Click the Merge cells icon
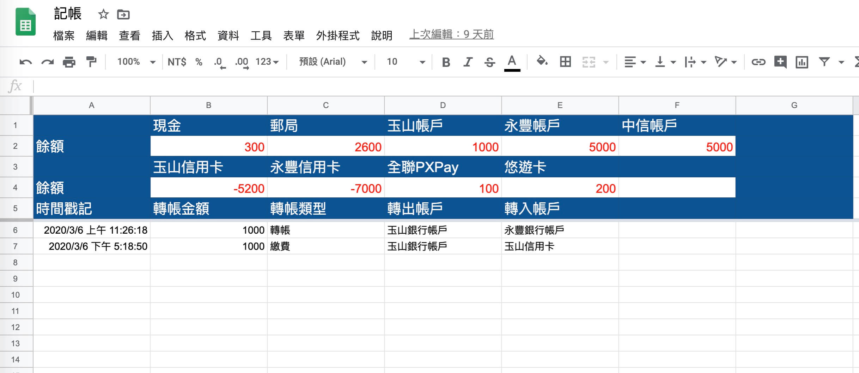The height and width of the screenshot is (373, 859). [x=589, y=62]
